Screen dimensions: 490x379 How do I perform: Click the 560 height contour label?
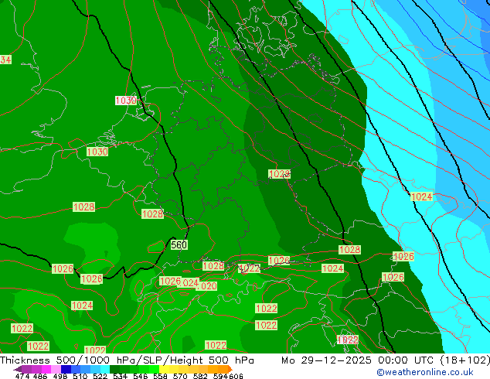179,244
